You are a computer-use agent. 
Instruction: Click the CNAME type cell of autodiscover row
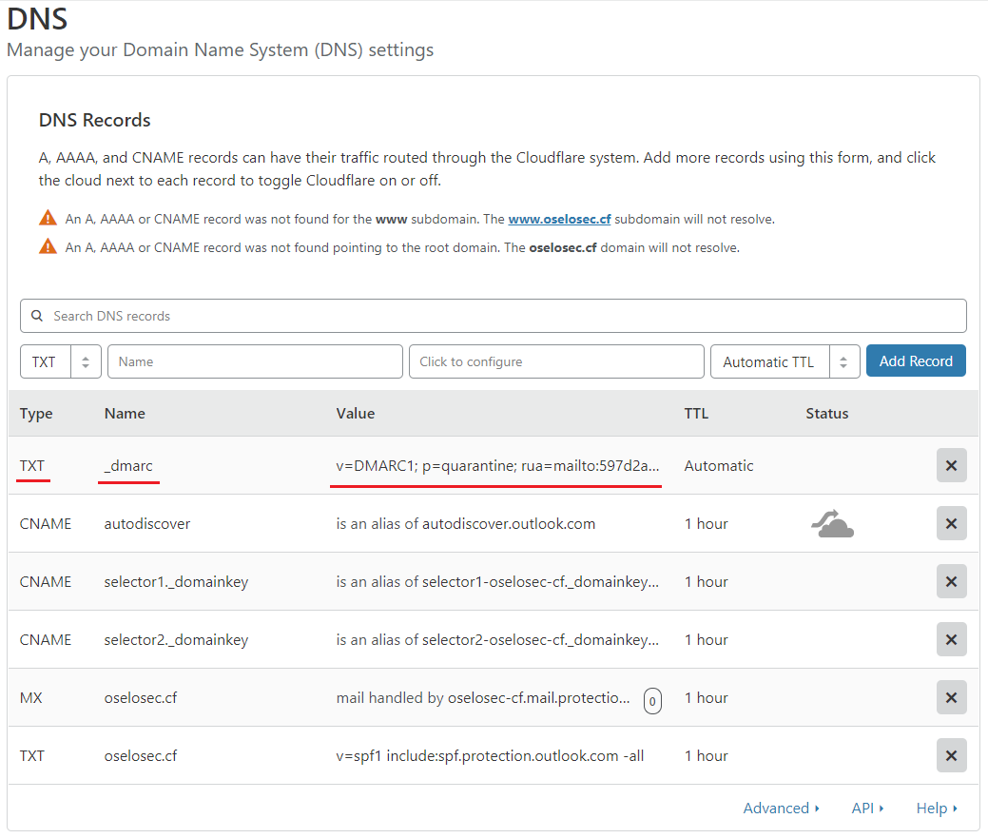pos(46,523)
